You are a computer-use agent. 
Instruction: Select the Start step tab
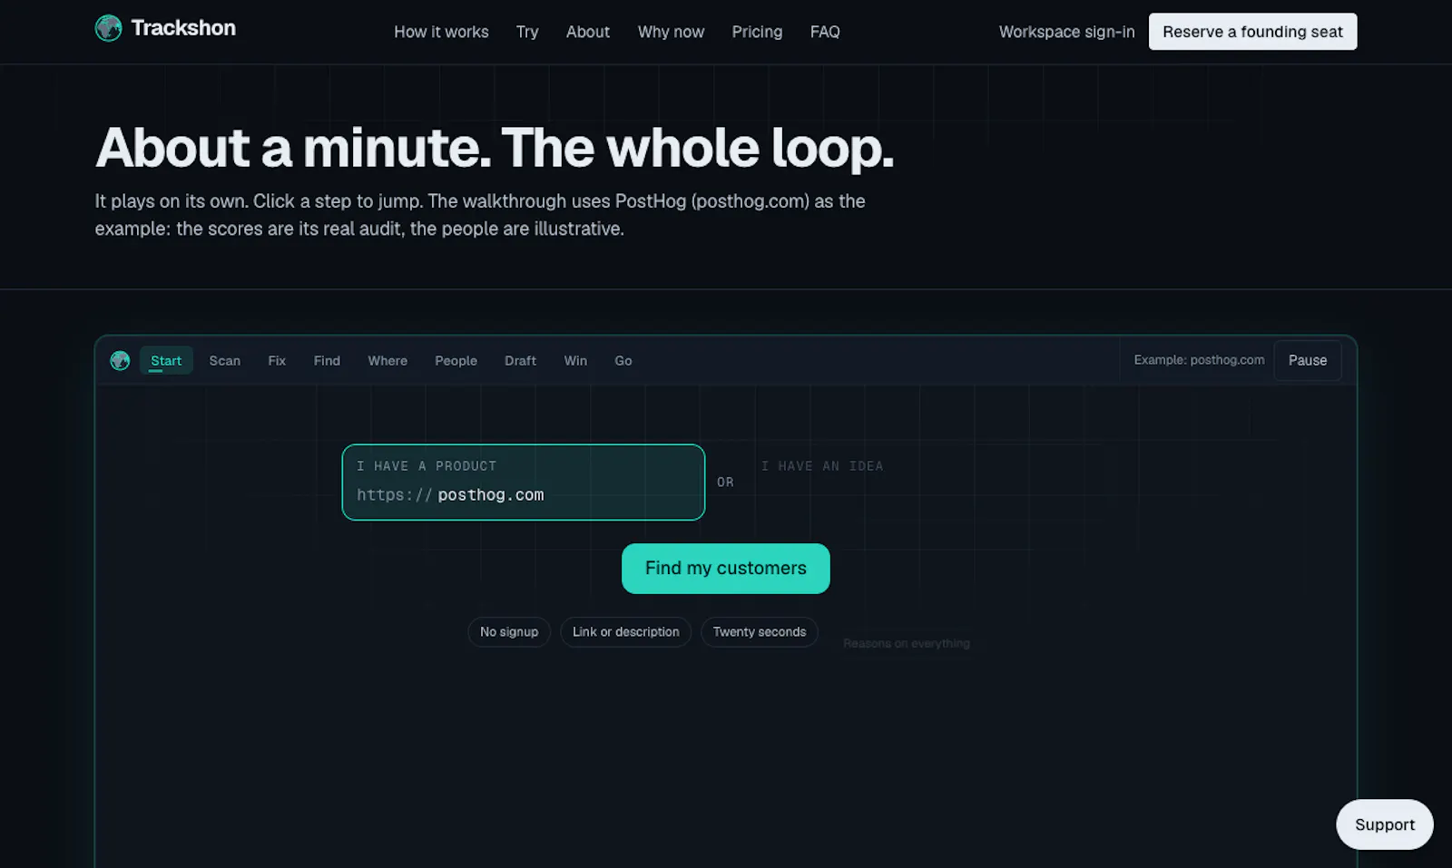(166, 361)
